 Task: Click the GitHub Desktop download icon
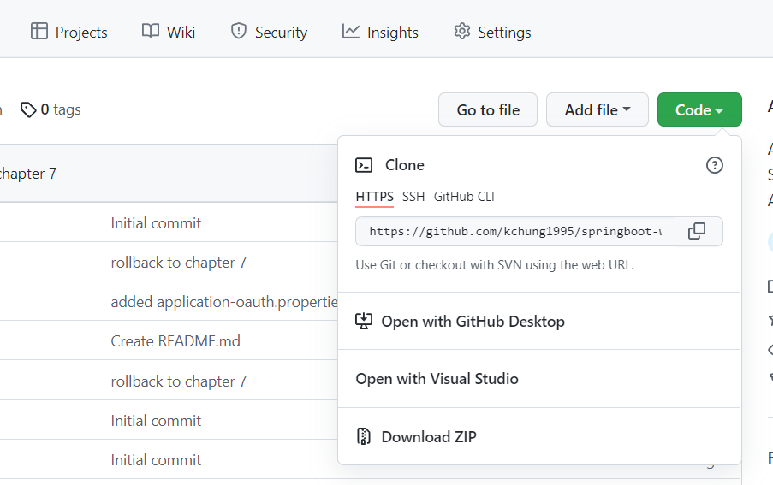[365, 322]
